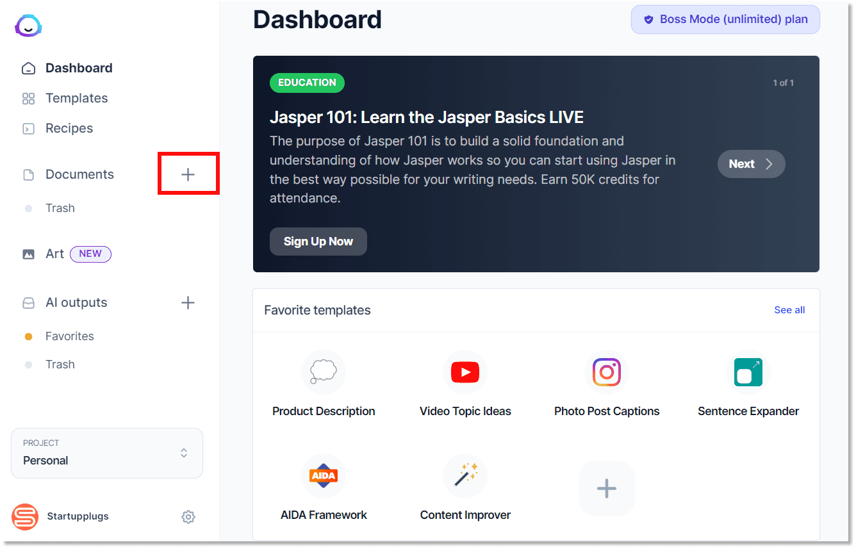
Task: Open Dashboard in the sidebar
Action: [79, 68]
